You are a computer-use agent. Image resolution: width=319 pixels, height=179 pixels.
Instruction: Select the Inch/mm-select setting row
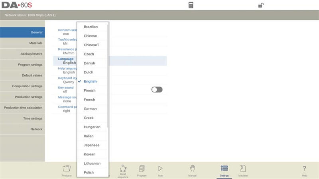(64, 32)
